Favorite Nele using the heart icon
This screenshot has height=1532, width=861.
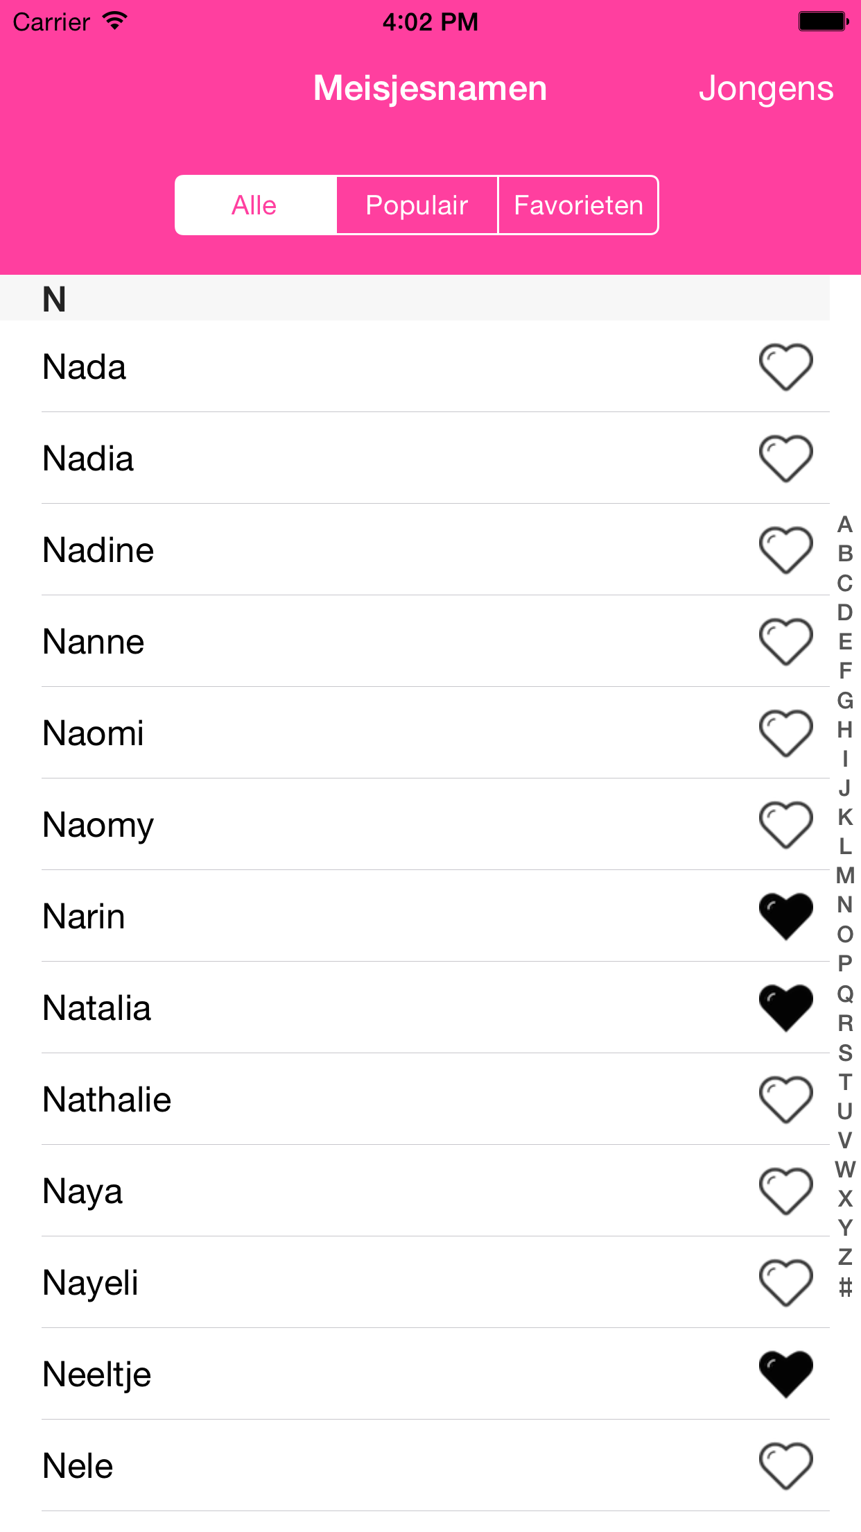click(785, 1466)
